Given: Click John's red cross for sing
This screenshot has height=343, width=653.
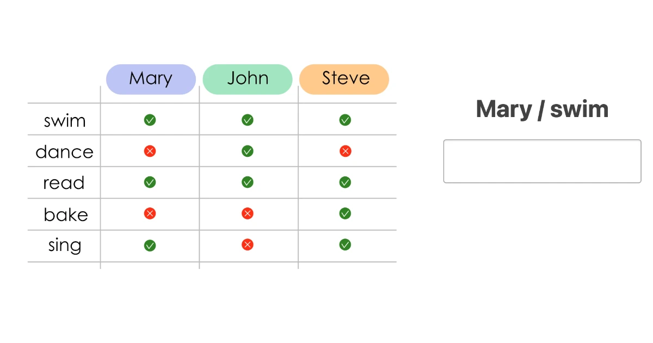Looking at the screenshot, I should (248, 245).
